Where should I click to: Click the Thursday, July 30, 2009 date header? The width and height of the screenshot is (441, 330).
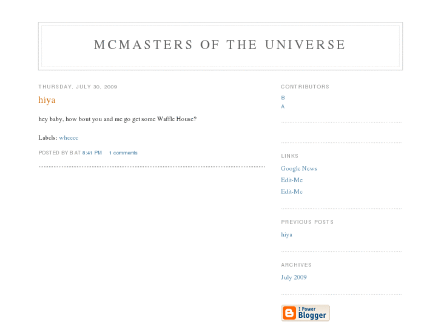78,87
